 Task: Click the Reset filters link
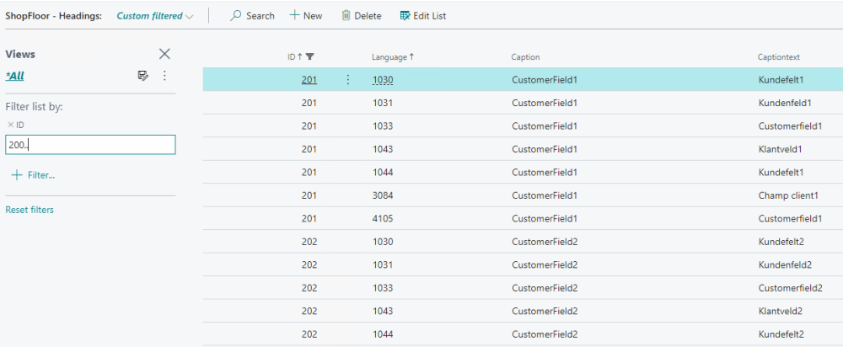point(30,210)
